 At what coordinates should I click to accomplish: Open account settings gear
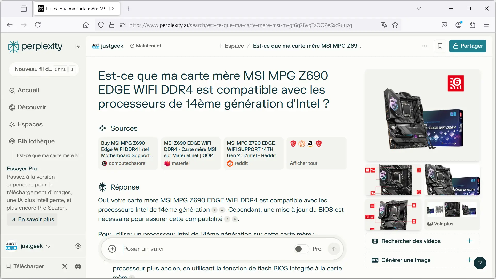pos(78,246)
